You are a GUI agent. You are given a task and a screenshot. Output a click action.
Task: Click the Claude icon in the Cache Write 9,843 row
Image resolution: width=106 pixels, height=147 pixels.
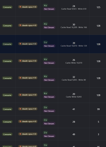point(20,95)
